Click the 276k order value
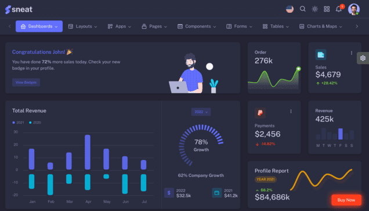Image resolution: width=369 pixels, height=211 pixels. pyautogui.click(x=263, y=61)
